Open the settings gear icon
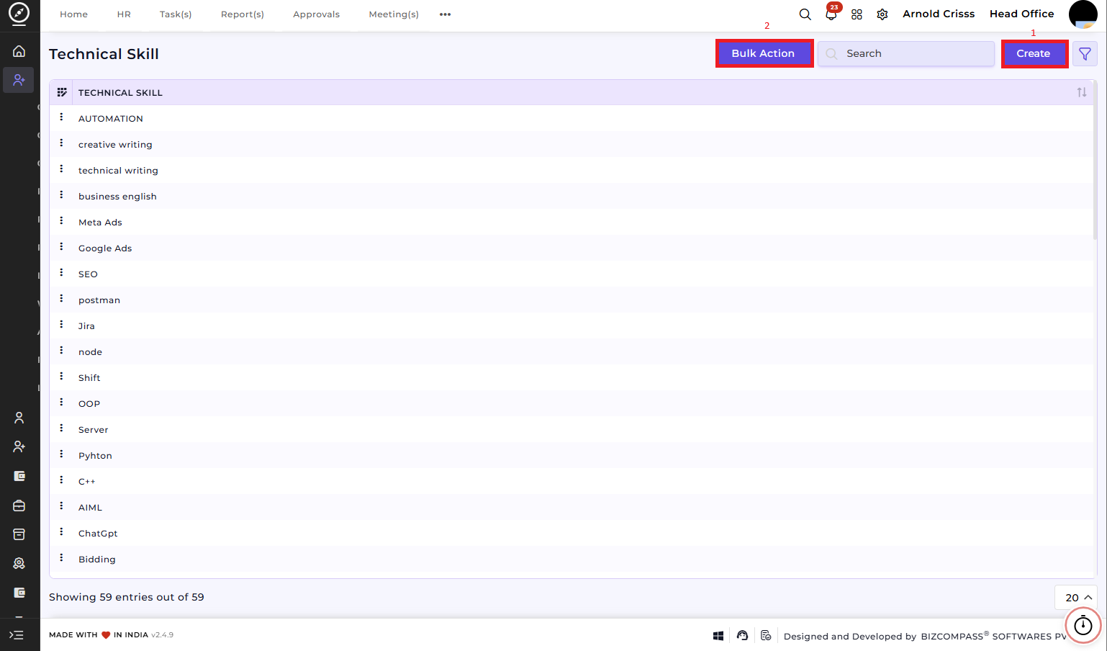Screen dimensions: 1107x651 (x=882, y=14)
